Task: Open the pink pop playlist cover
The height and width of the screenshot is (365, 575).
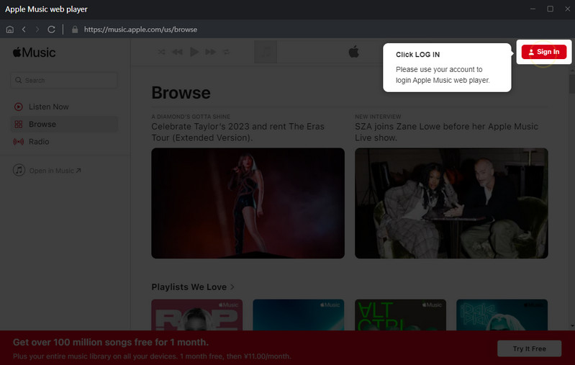Action: tap(197, 315)
